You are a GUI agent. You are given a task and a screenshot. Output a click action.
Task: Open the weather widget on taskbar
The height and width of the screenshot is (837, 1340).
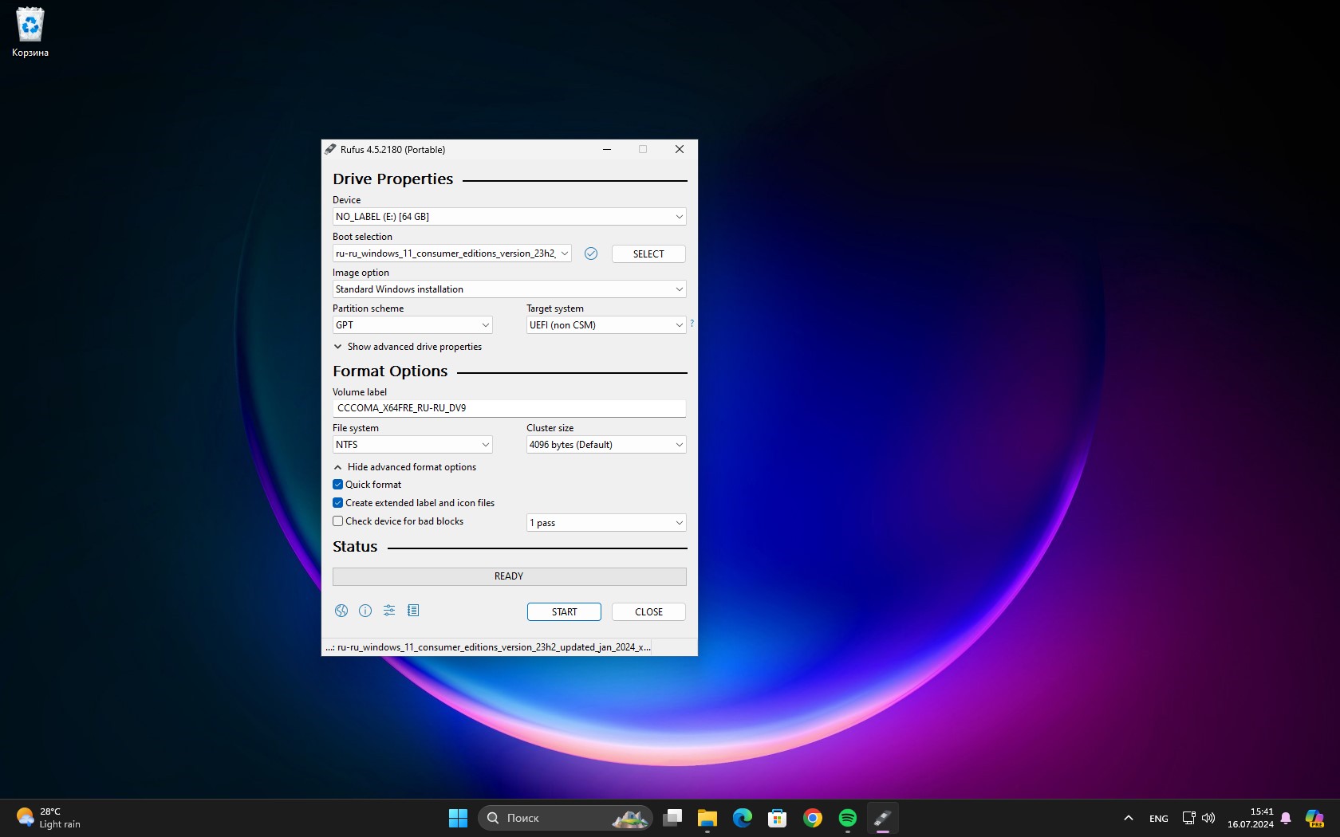click(x=49, y=818)
